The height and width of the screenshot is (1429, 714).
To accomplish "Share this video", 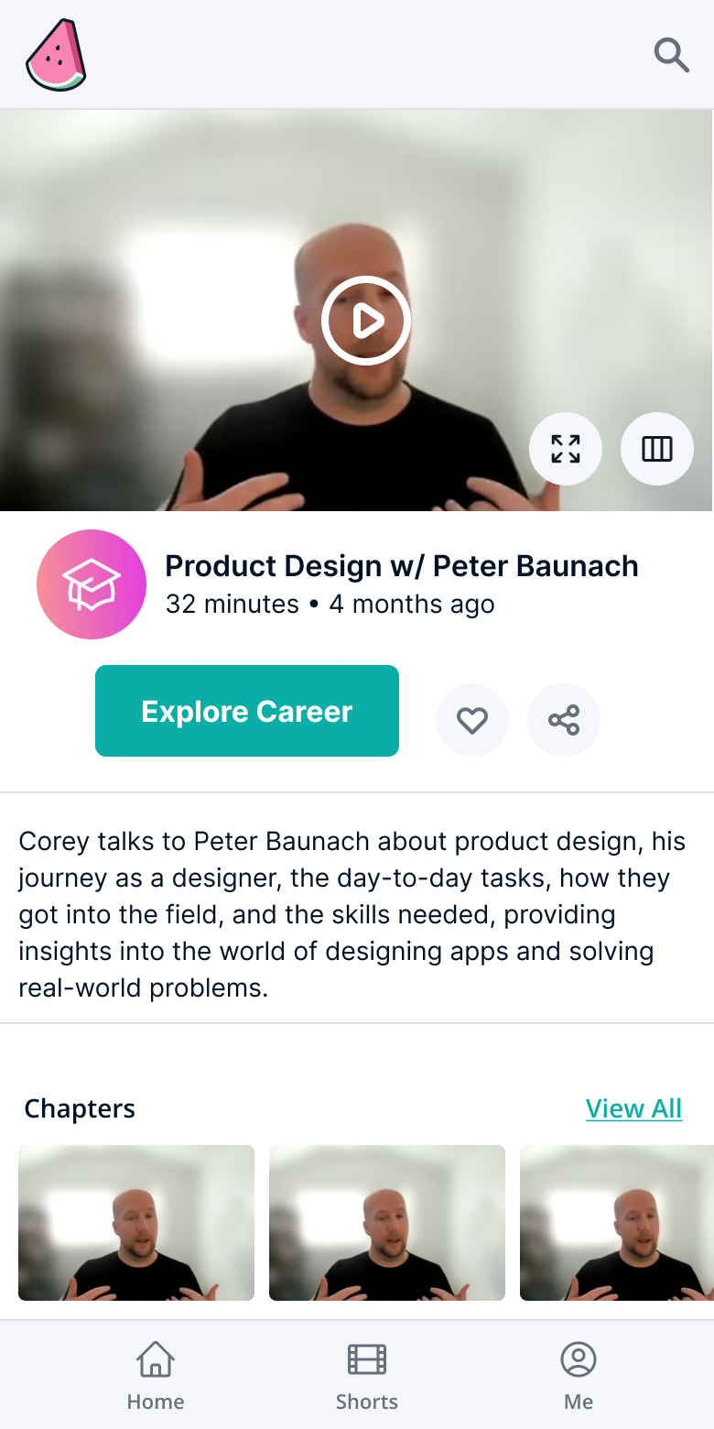I will [564, 720].
